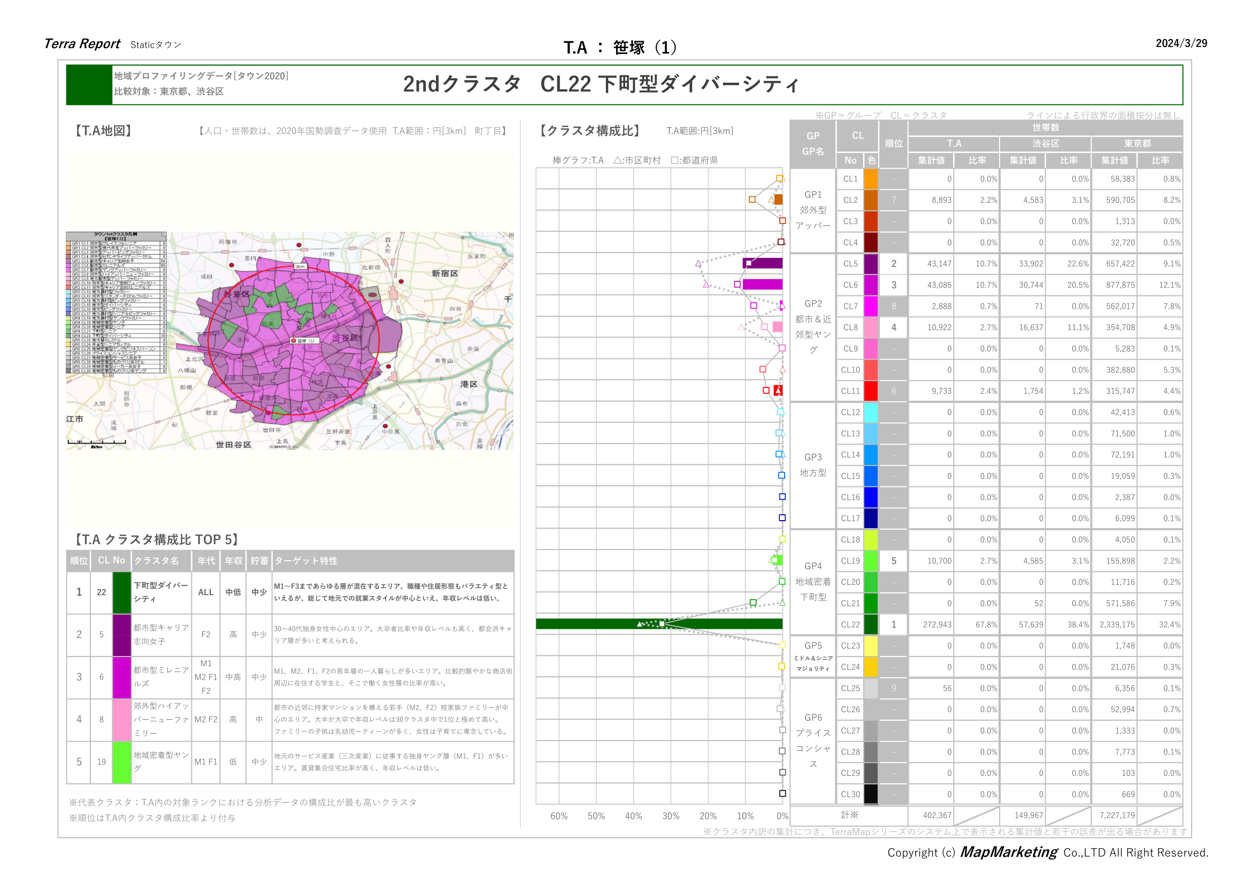
Task: Click the GP2 都市&近郊型ヤング group cell
Action: pyautogui.click(x=813, y=327)
